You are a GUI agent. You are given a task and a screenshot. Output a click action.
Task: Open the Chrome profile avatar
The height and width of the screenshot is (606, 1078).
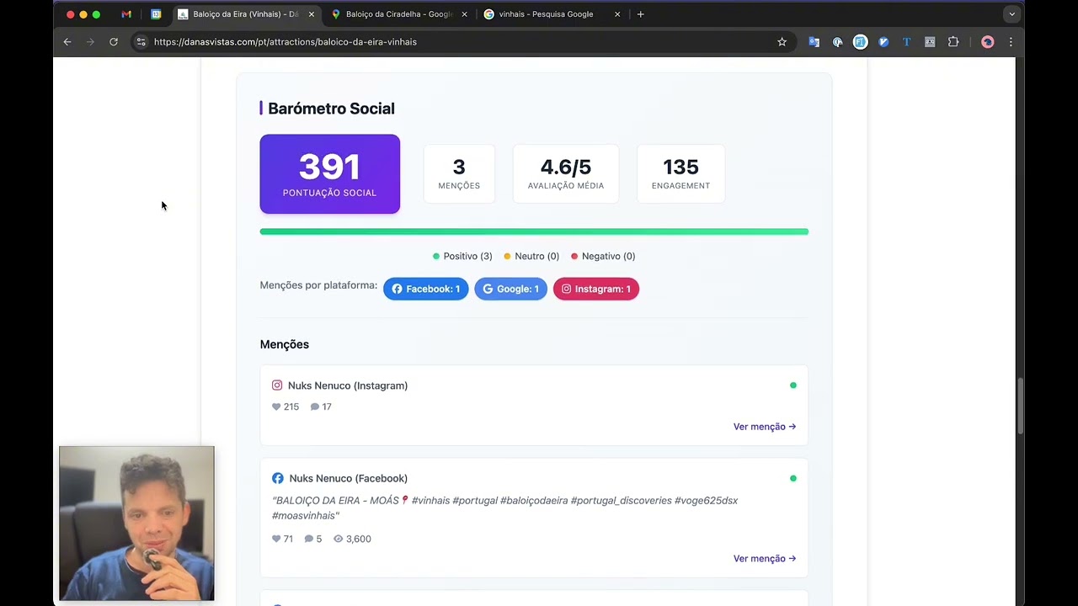click(988, 42)
